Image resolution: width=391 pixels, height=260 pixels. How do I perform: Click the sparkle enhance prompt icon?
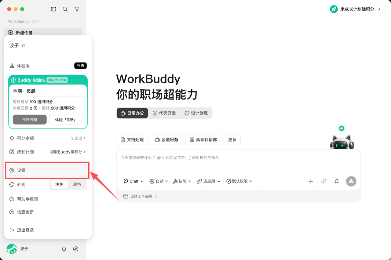tap(324, 181)
